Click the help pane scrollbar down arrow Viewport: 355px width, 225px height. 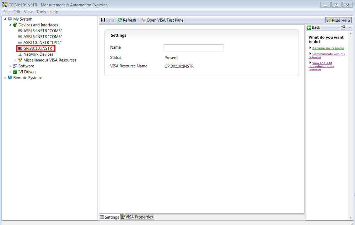[x=351, y=218]
